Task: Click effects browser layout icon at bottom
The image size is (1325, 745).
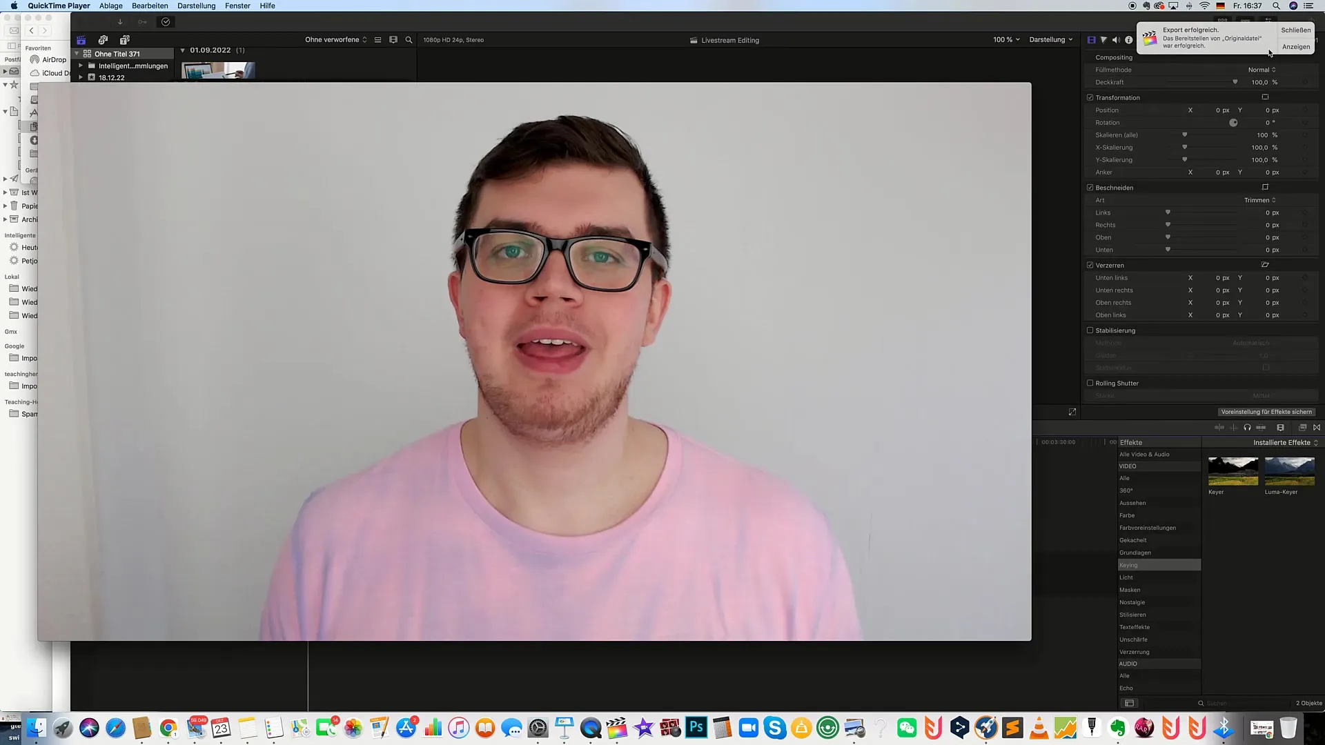Action: click(x=1129, y=703)
